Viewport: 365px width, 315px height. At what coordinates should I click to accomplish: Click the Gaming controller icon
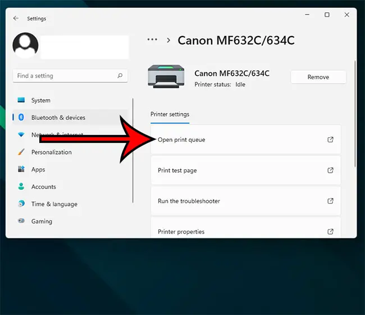point(21,220)
